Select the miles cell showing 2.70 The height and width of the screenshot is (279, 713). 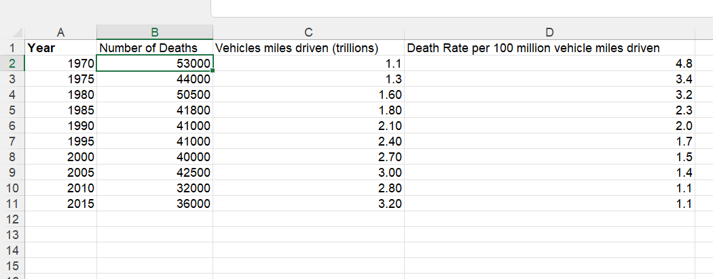click(308, 156)
